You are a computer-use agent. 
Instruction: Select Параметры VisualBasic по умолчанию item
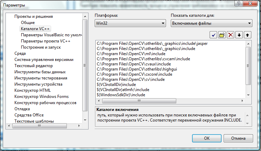51,35
